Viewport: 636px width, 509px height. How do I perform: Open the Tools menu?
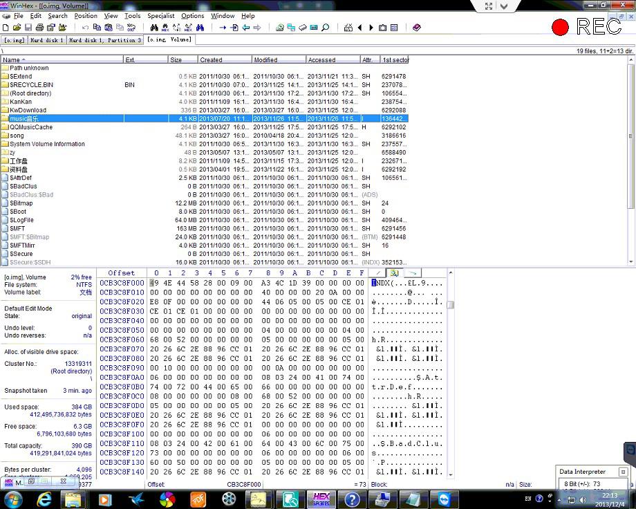(x=132, y=16)
